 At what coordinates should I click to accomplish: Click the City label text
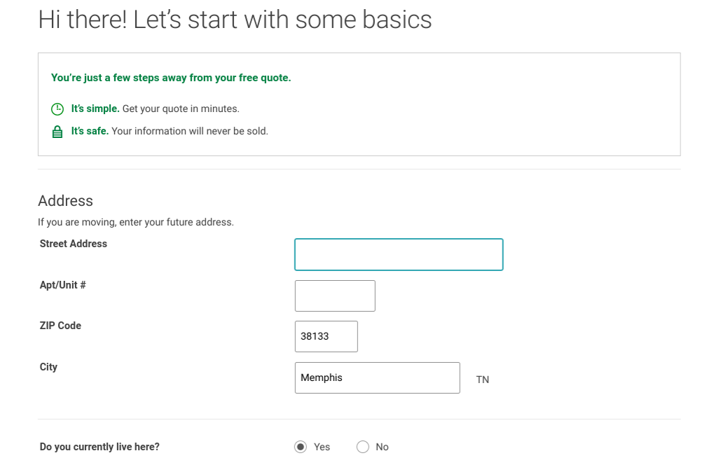pos(48,367)
